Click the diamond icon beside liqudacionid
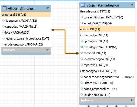137x107 pixels. tap(82, 95)
